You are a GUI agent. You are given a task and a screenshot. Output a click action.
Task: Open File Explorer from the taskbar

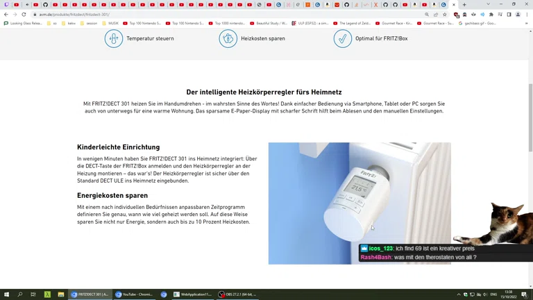point(61,294)
